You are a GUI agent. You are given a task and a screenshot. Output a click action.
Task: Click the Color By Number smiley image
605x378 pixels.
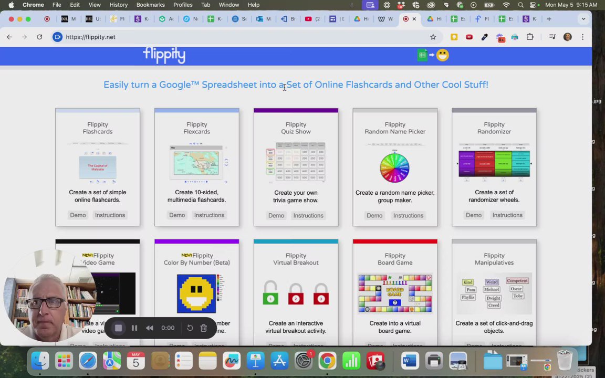197,293
